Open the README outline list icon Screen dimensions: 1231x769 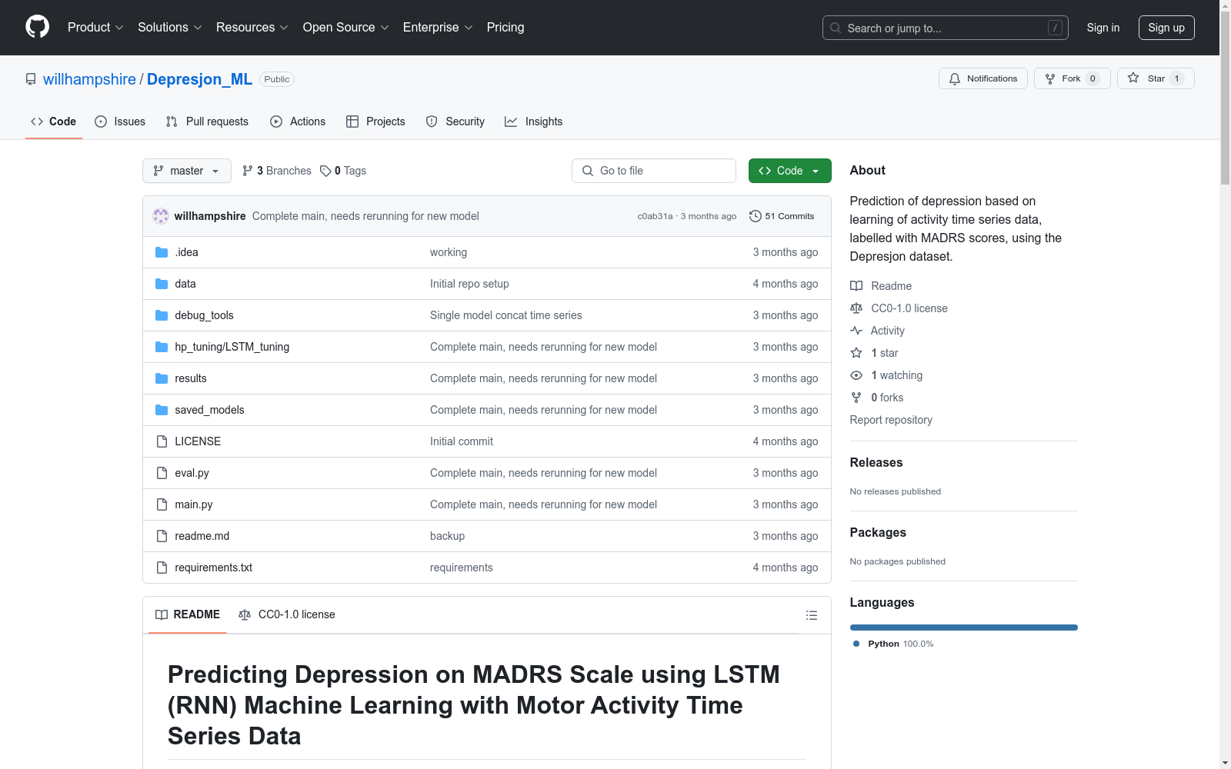click(x=811, y=615)
